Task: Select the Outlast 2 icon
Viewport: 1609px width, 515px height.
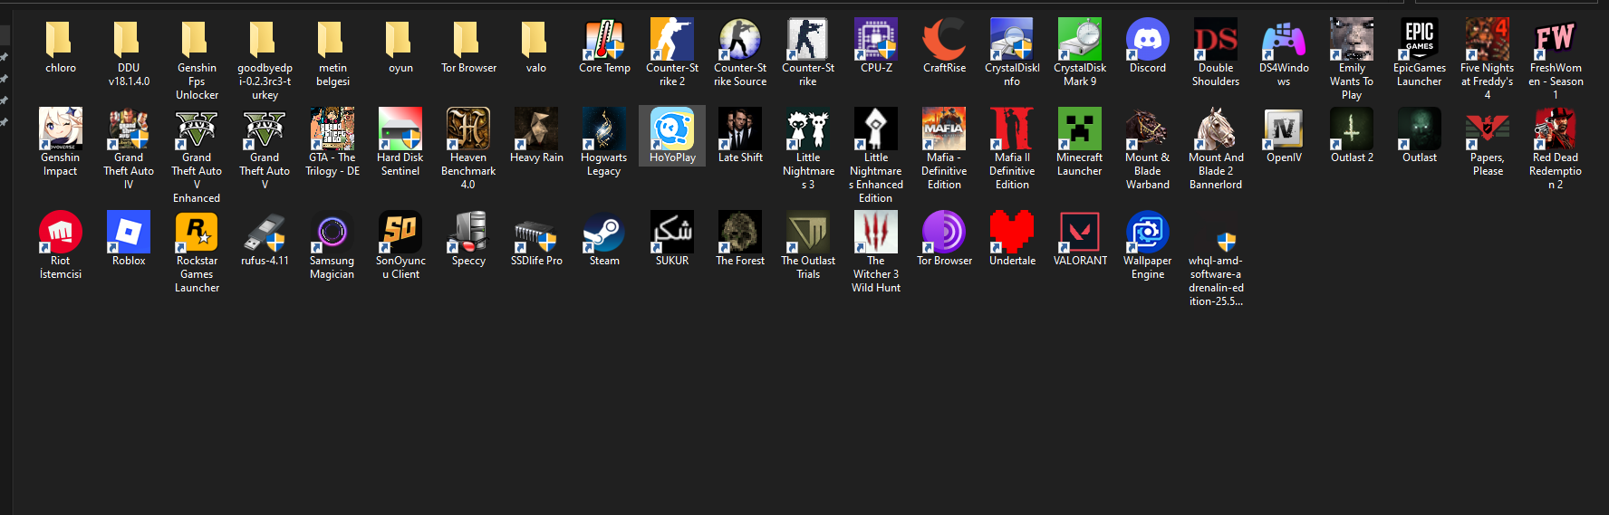Action: coord(1352,129)
